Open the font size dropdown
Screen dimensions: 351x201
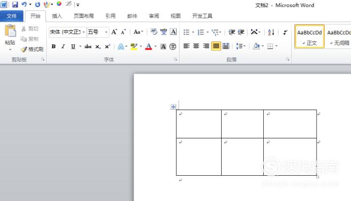pyautogui.click(x=106, y=32)
